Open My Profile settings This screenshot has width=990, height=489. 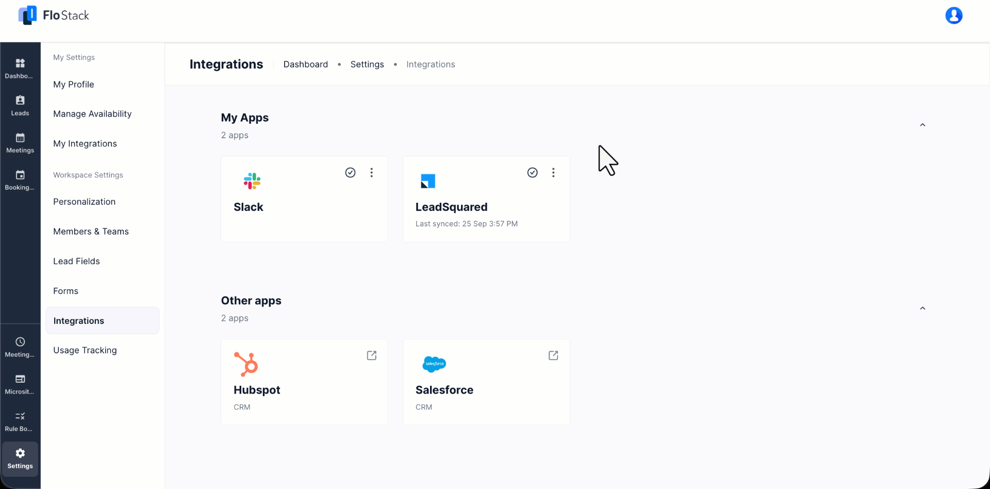tap(74, 85)
